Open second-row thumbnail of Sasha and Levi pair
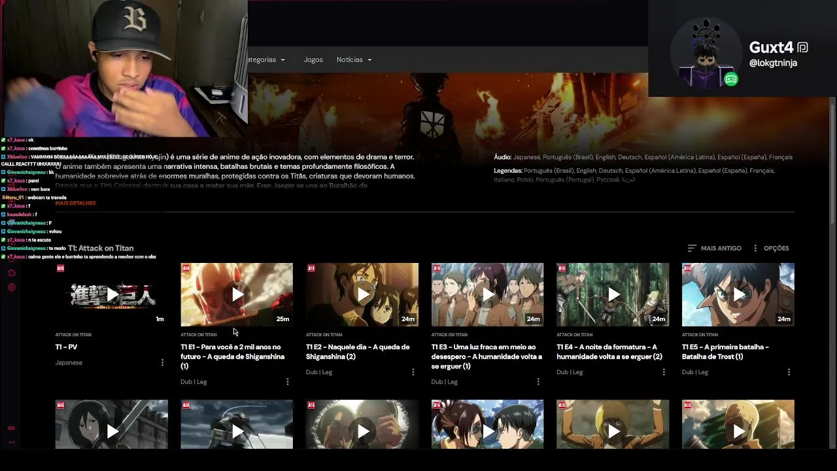837x471 pixels. [x=487, y=425]
